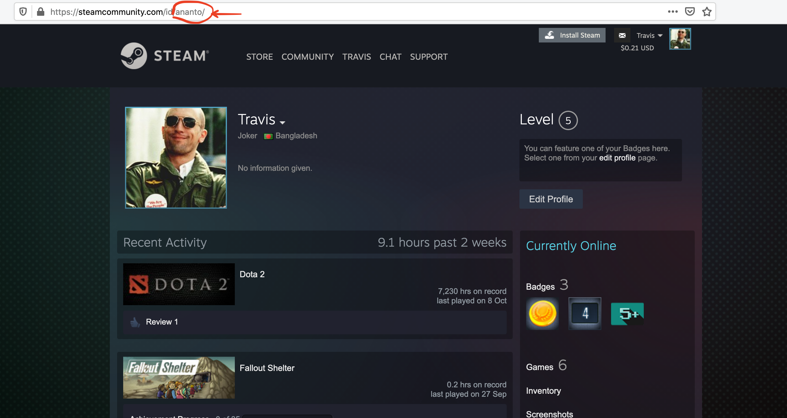The height and width of the screenshot is (418, 787).
Task: Click the gold coin community badge
Action: click(x=542, y=314)
